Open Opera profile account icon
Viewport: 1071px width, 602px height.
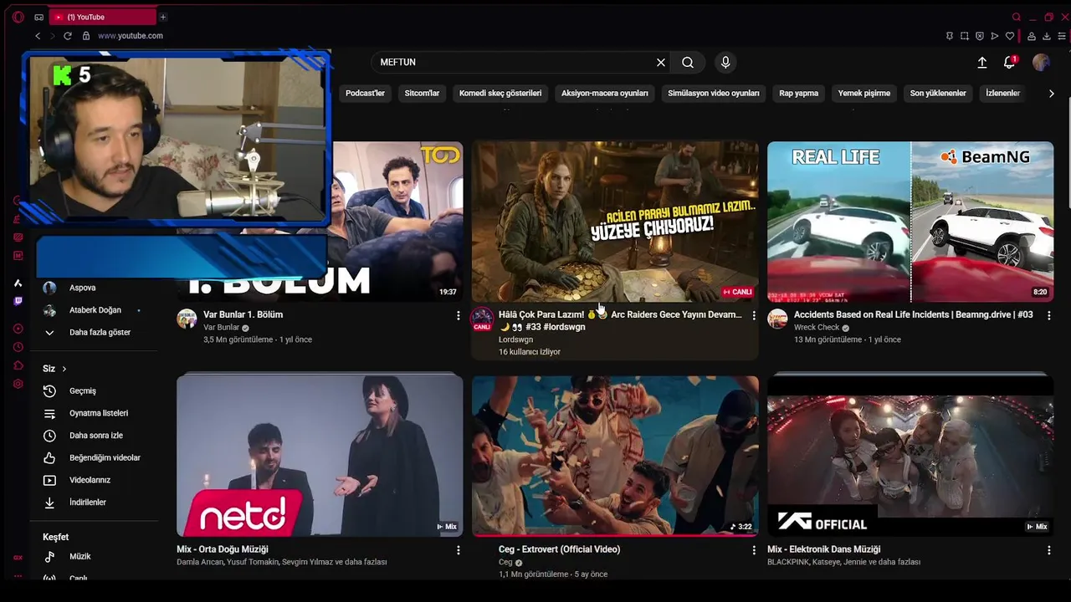click(1031, 36)
